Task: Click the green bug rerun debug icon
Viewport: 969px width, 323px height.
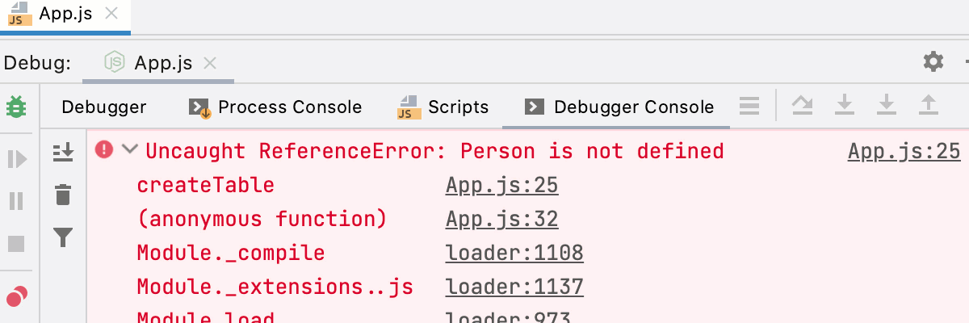Action: click(x=15, y=107)
